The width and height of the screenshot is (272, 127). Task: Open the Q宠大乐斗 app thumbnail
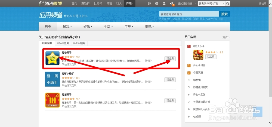pyautogui.click(x=198, y=55)
